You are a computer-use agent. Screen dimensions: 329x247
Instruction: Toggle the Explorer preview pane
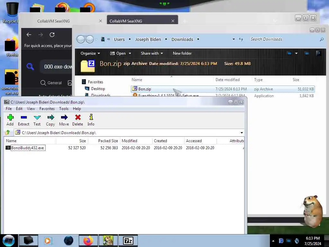[307, 53]
